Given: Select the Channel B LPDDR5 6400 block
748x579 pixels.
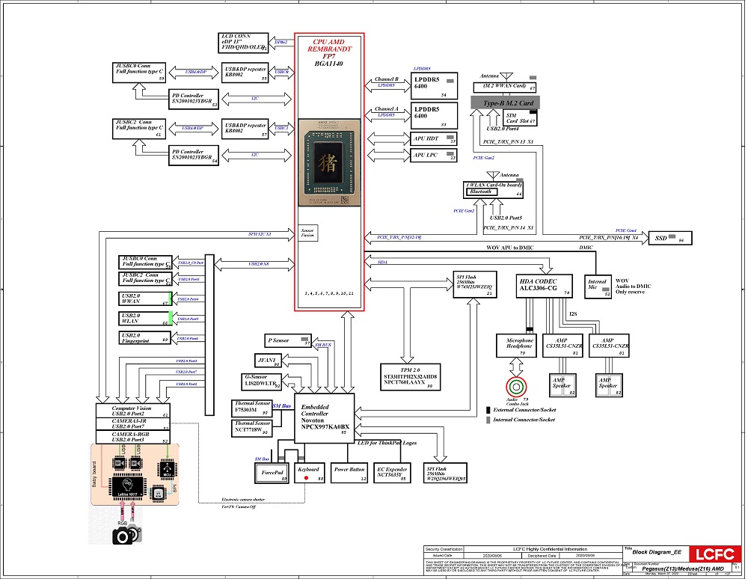Looking at the screenshot, I should [434, 86].
